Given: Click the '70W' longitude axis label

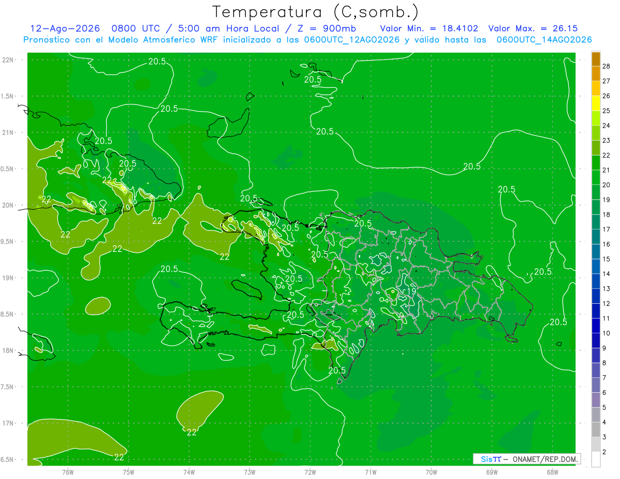Looking at the screenshot, I should coord(431,472).
